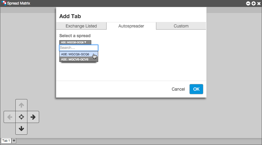Click the right arrow navigation button
The height and width of the screenshot is (145, 262).
(33, 117)
